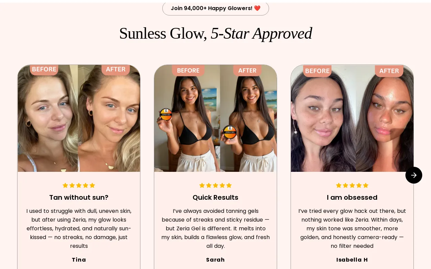The image size is (431, 269).
Task: Click the red heart emoji in badge
Action: pos(257,8)
